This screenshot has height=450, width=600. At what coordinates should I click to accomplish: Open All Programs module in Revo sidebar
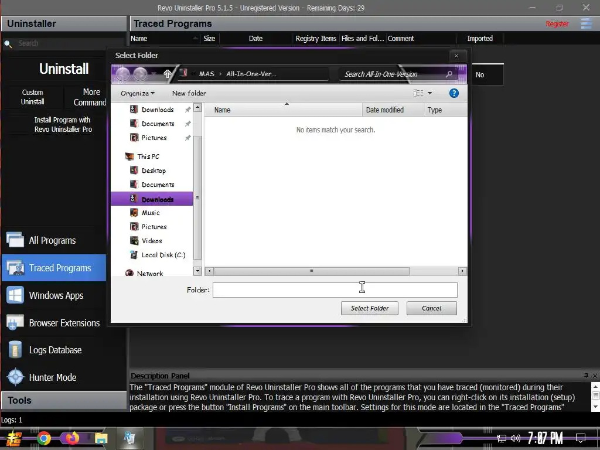click(x=54, y=240)
